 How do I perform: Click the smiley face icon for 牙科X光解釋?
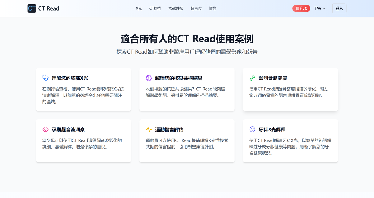pos(252,129)
